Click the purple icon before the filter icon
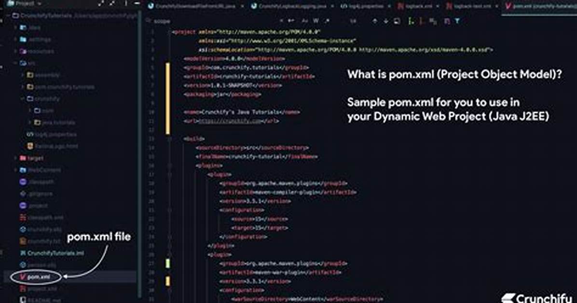 click(x=447, y=21)
